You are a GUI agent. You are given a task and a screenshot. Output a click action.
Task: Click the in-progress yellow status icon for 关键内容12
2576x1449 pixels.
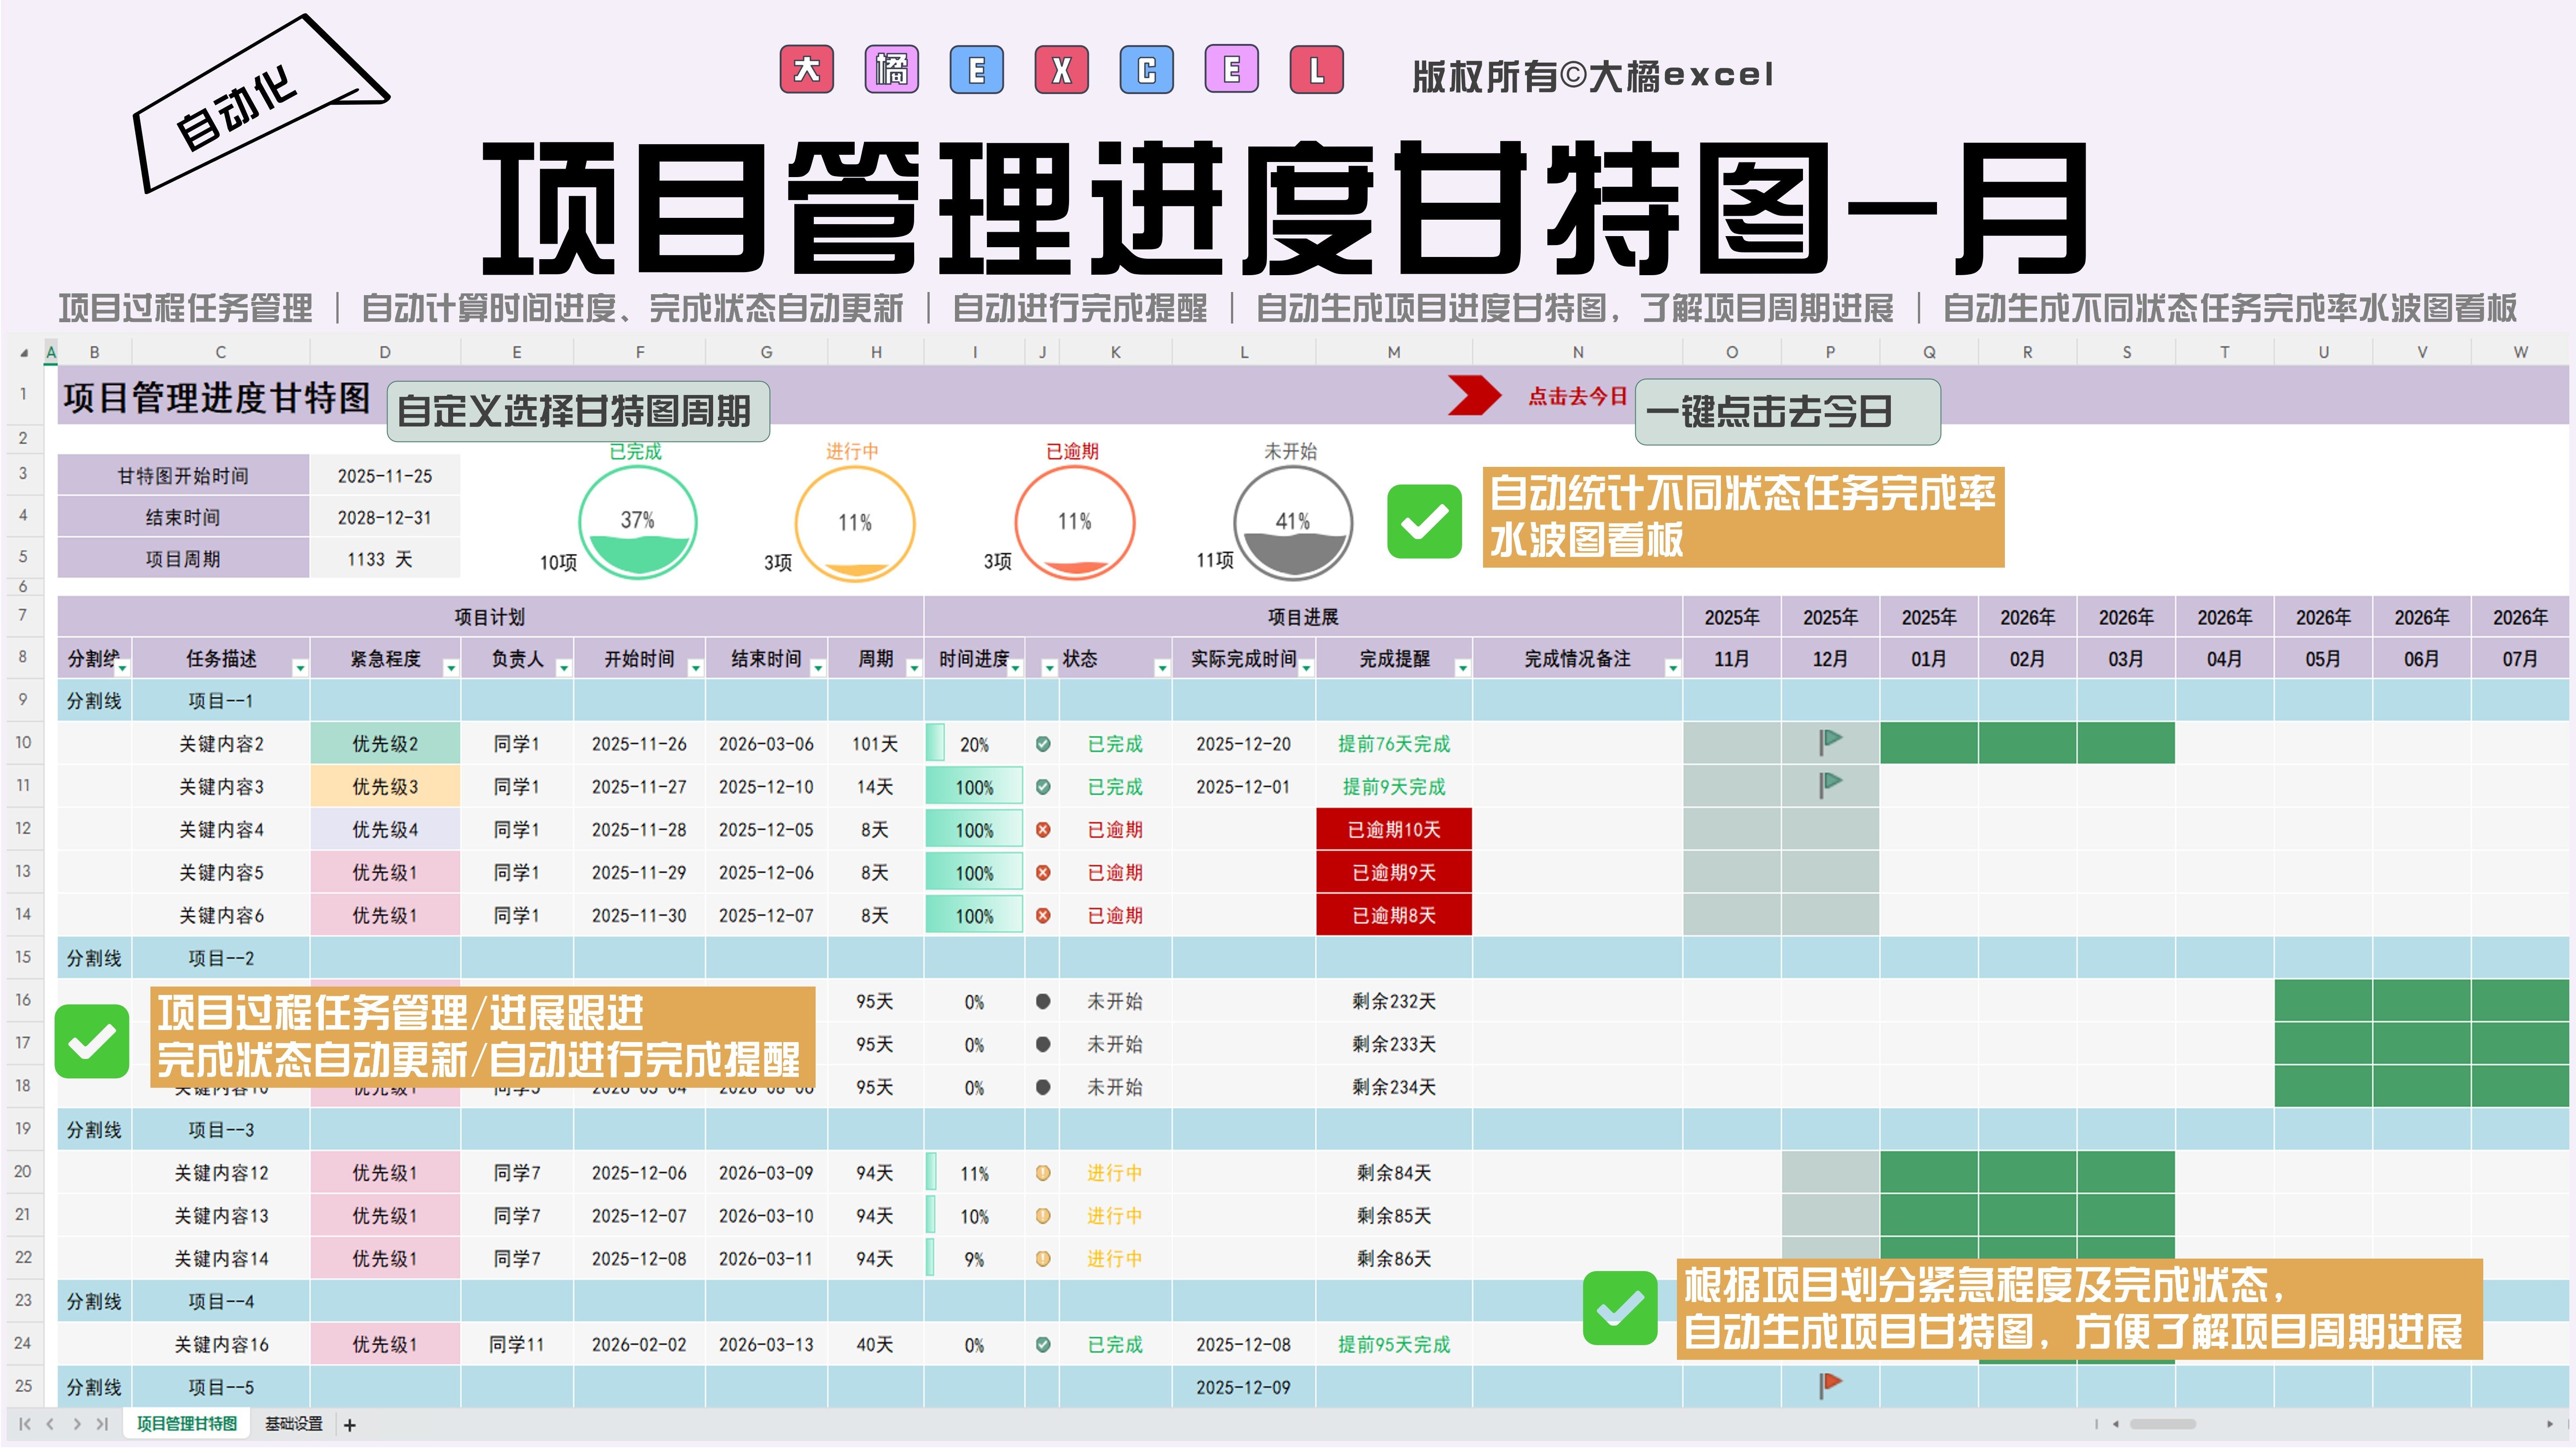[x=1043, y=1173]
